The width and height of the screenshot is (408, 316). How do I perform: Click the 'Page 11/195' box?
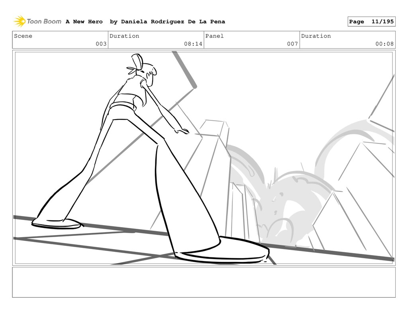[x=371, y=22]
